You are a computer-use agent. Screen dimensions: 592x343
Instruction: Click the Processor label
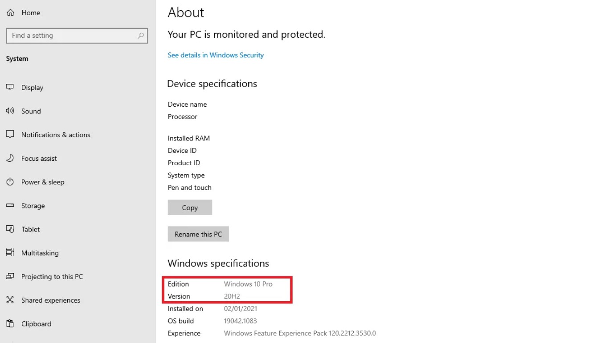182,116
